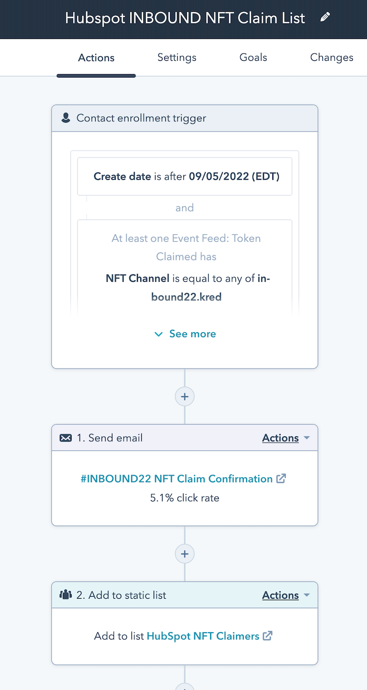Image resolution: width=367 pixels, height=690 pixels.
Task: Open the HubSpot NFT Claimers list link
Action: 203,636
